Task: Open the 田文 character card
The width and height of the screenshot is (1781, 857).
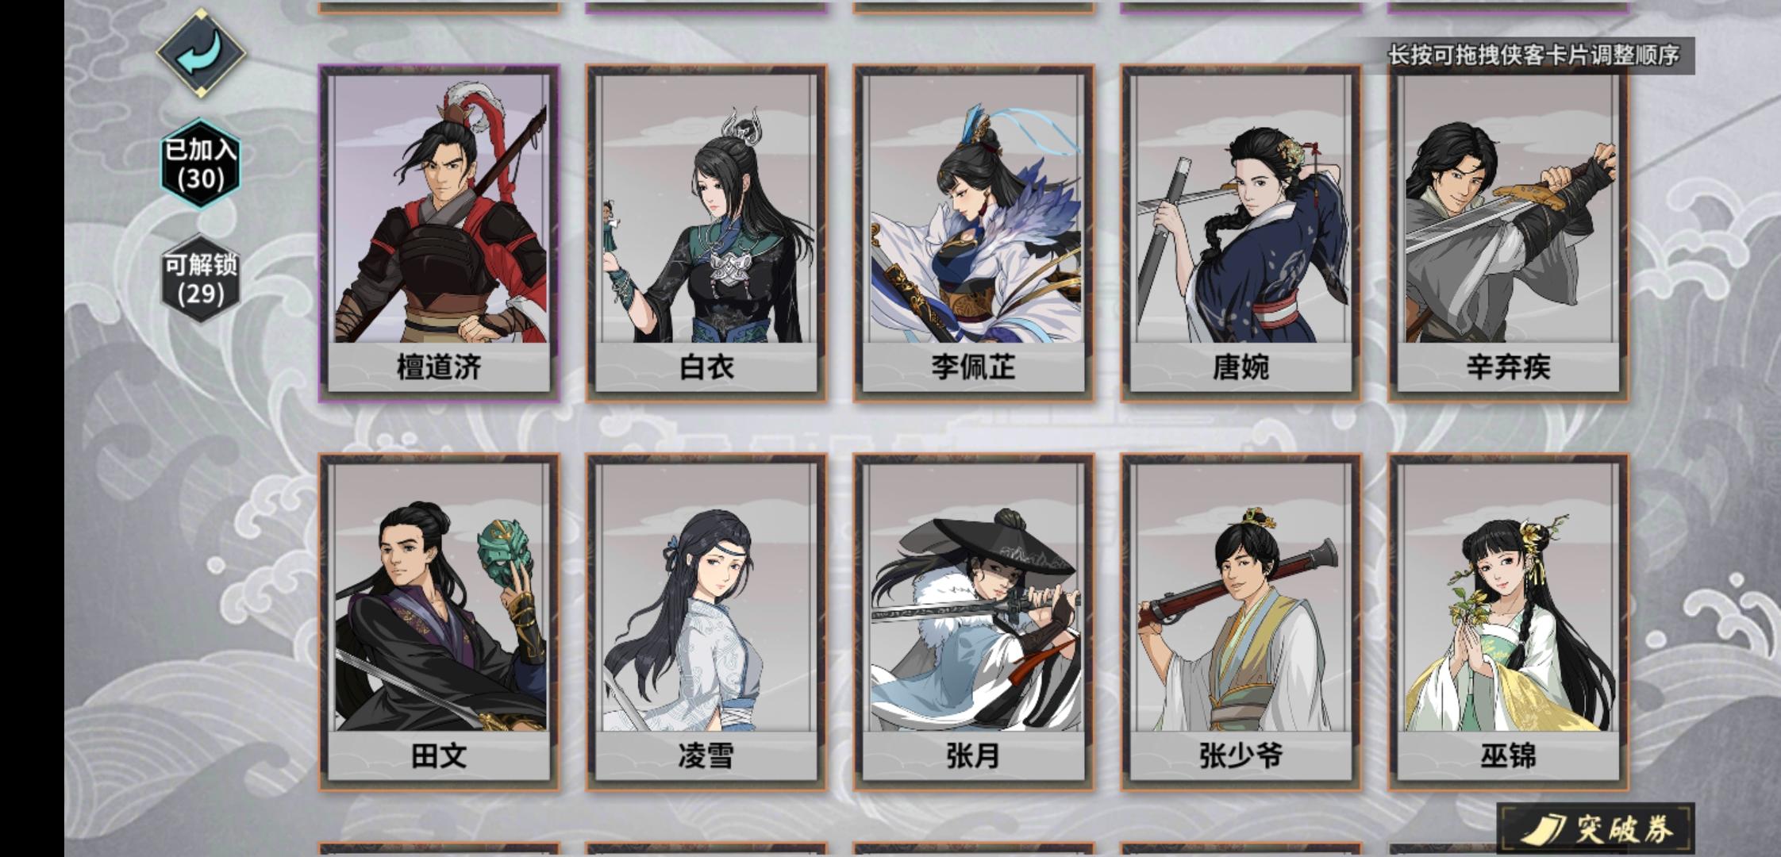Action: pyautogui.click(x=439, y=622)
